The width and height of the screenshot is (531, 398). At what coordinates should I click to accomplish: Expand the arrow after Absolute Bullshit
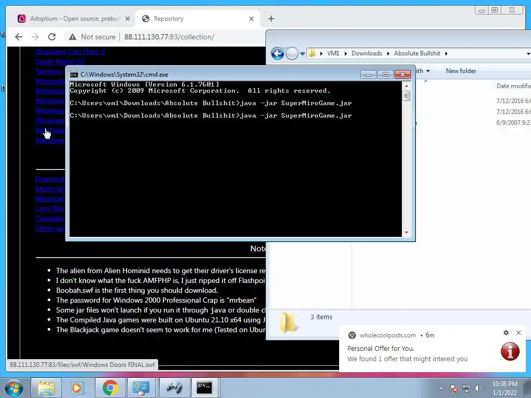point(446,53)
